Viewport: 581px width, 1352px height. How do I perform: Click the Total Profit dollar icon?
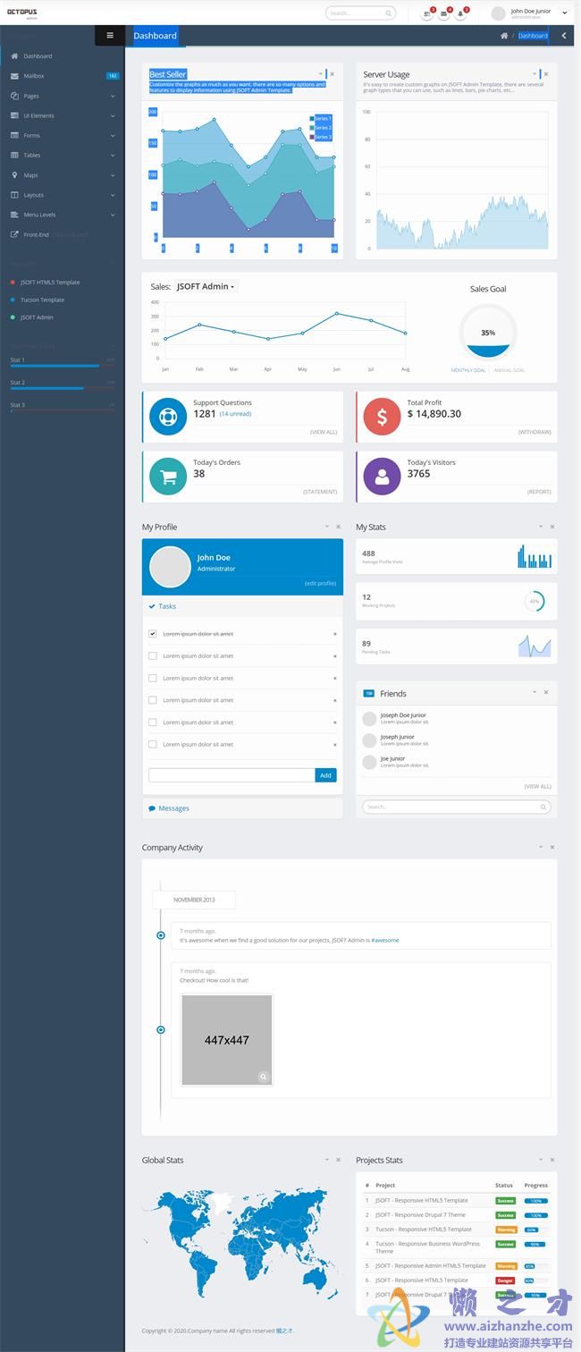pos(382,417)
